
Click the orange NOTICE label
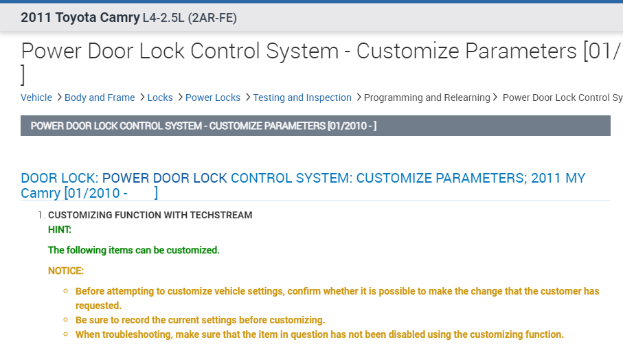66,271
